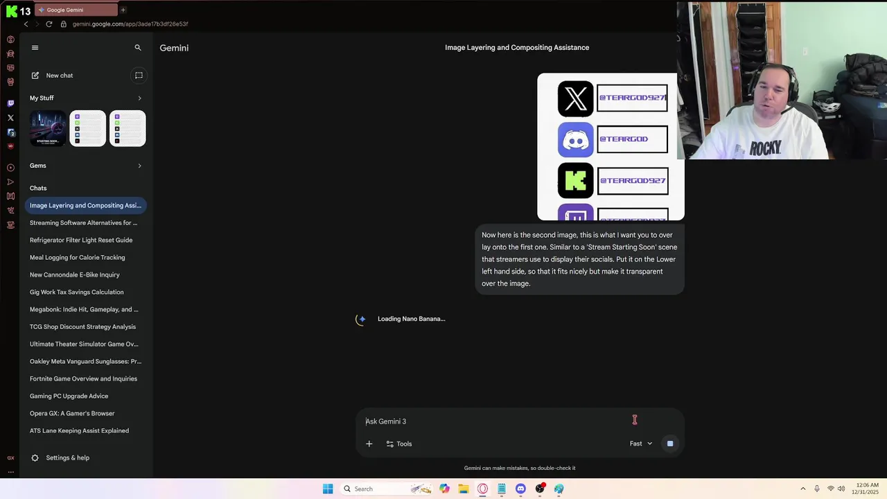Start a temporary chat with dashed-square icon

pos(139,76)
